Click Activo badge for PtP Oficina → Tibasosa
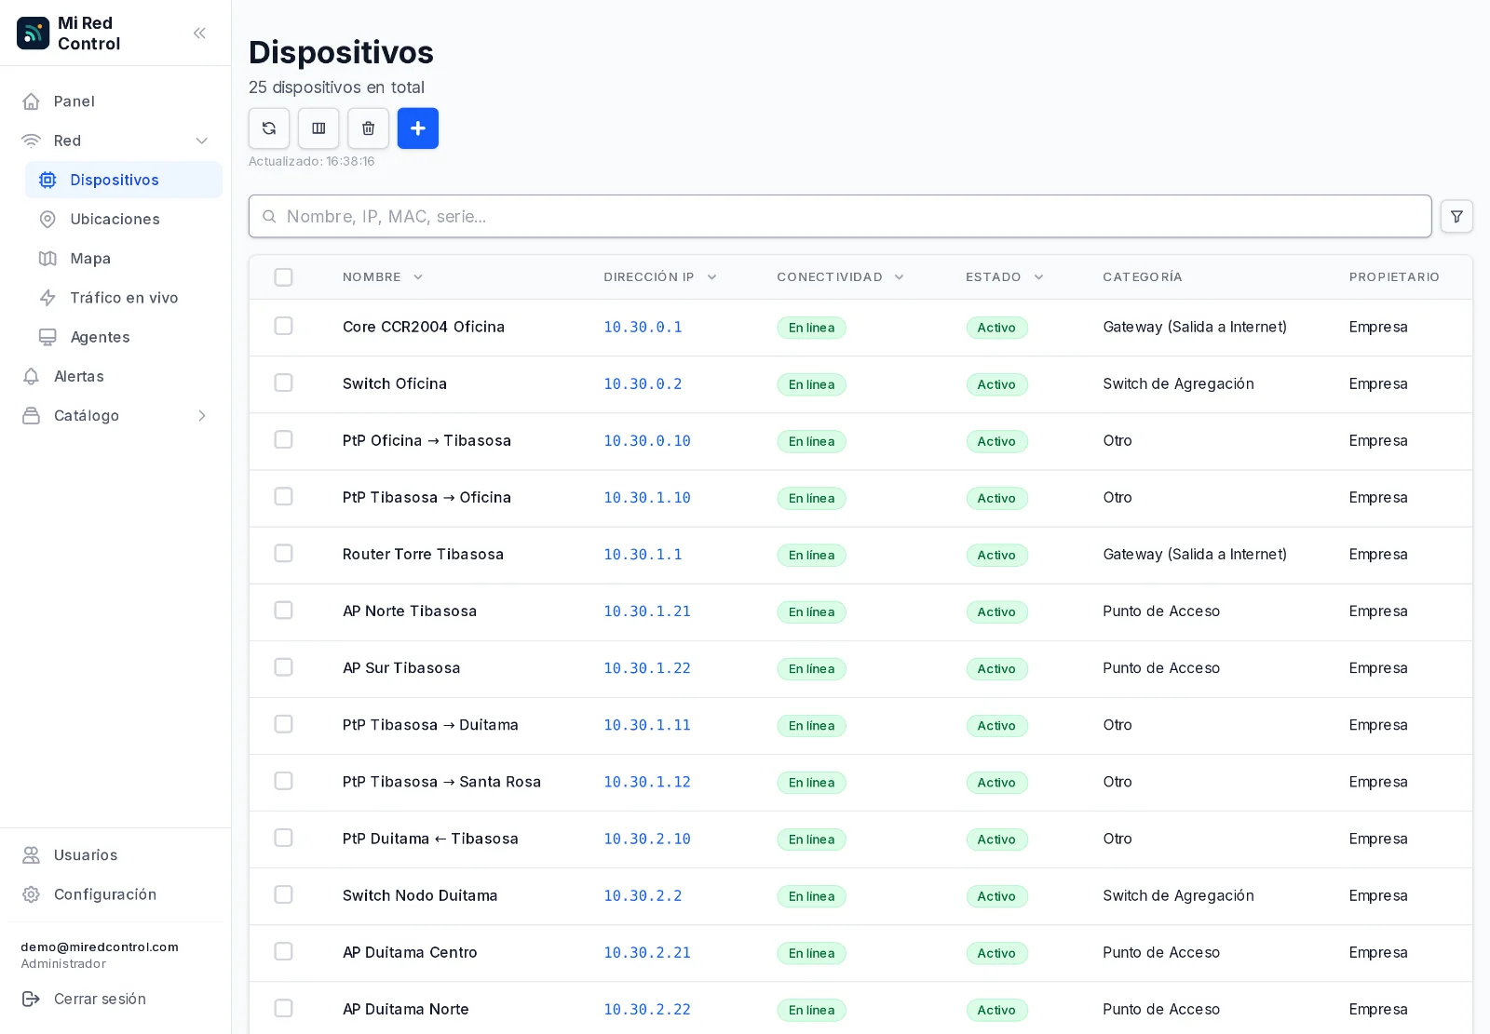Viewport: 1490px width, 1034px height. point(996,441)
